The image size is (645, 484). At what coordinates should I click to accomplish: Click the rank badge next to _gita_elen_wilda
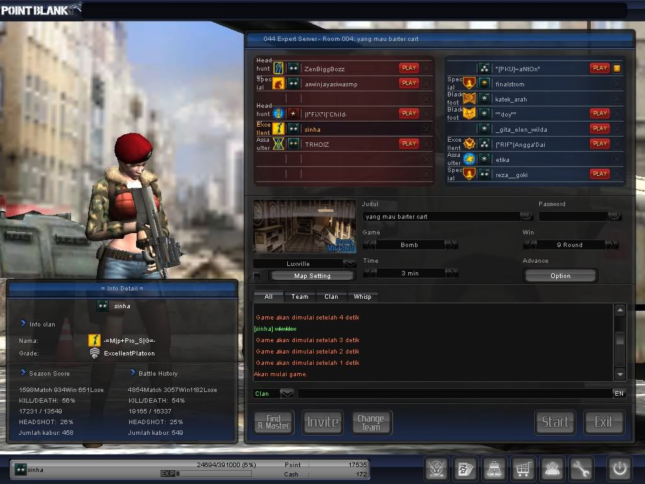pyautogui.click(x=484, y=129)
